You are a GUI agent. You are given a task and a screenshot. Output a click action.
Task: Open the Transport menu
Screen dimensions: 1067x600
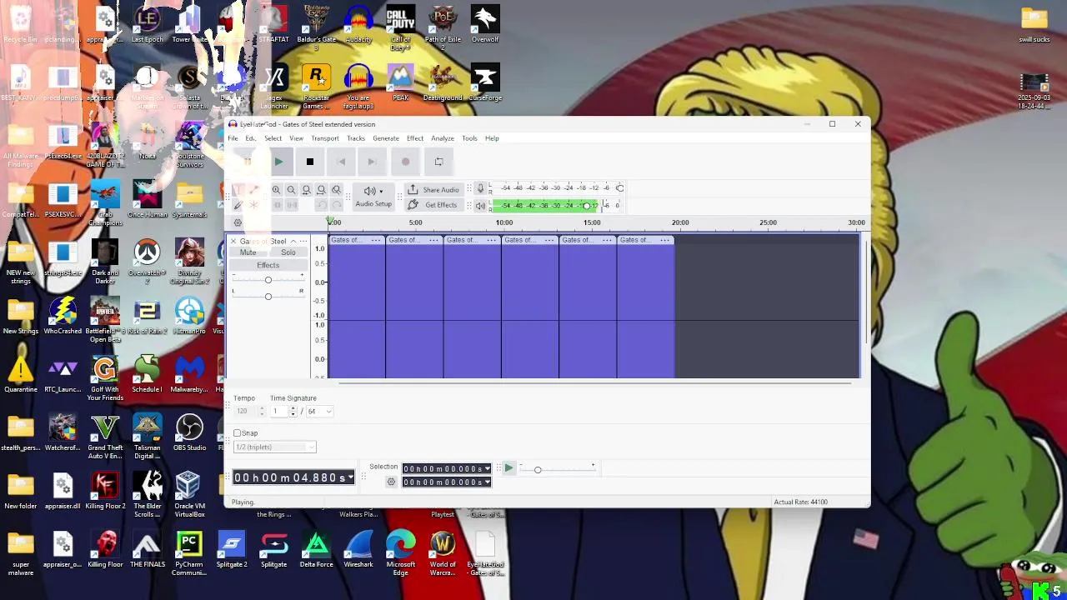[325, 138]
